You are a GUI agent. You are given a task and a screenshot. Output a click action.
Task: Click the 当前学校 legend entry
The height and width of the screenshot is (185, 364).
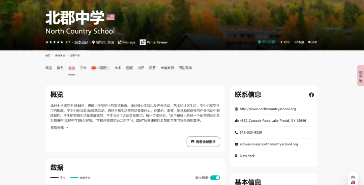point(80,178)
